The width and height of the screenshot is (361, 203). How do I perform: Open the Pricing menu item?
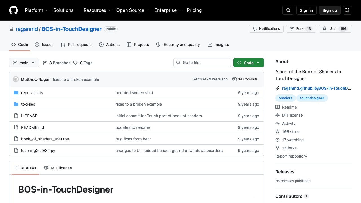[x=194, y=10]
